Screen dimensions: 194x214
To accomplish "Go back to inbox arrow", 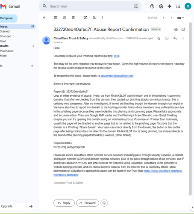I will pyautogui.click(x=44, y=18).
